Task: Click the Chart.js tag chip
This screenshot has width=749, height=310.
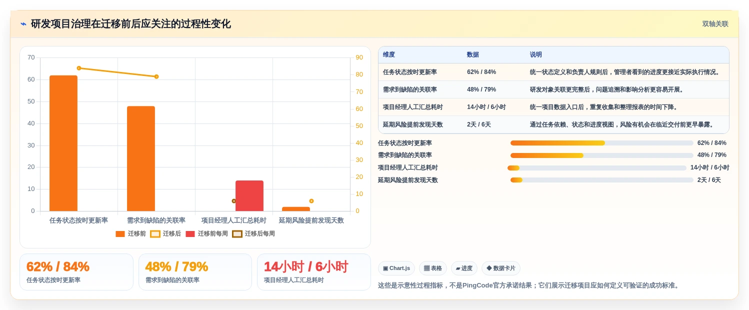Action: pos(396,268)
